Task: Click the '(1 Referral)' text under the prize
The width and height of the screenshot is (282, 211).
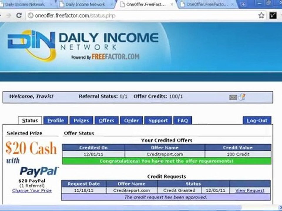Action: (x=32, y=186)
